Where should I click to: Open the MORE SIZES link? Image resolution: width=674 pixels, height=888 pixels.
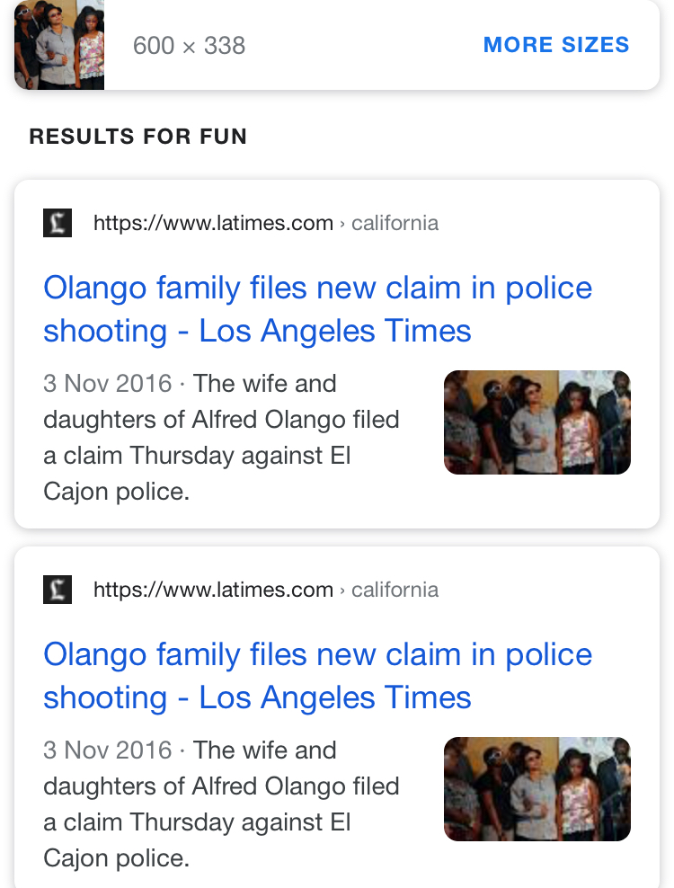click(x=556, y=45)
